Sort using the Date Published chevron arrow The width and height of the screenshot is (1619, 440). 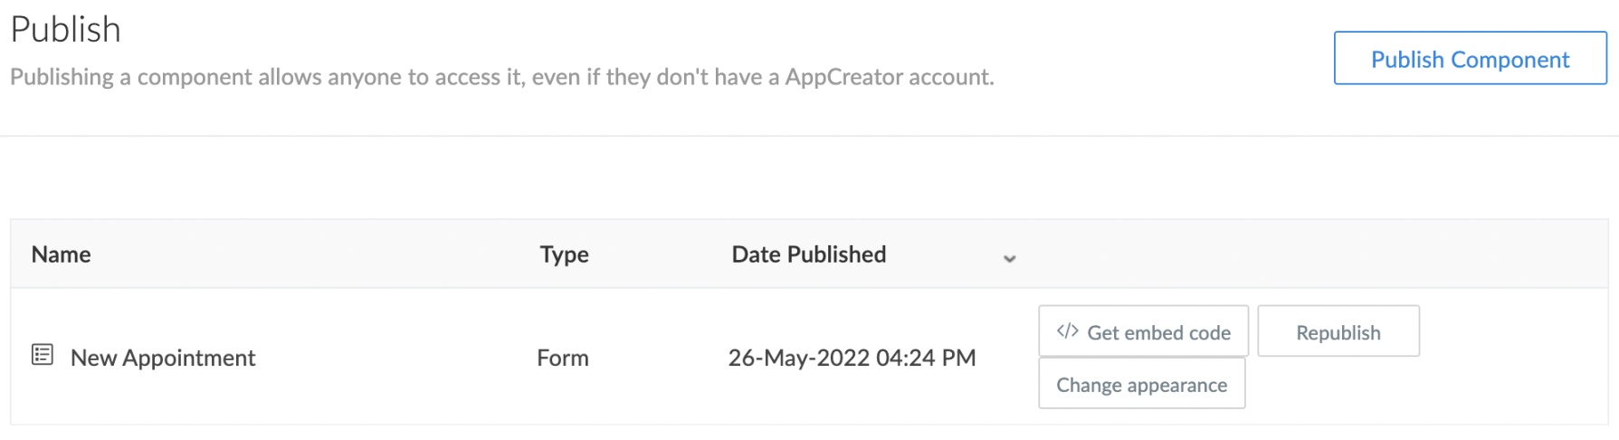1009,259
